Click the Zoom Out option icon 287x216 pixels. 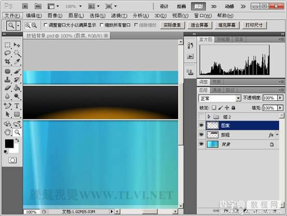point(34,25)
